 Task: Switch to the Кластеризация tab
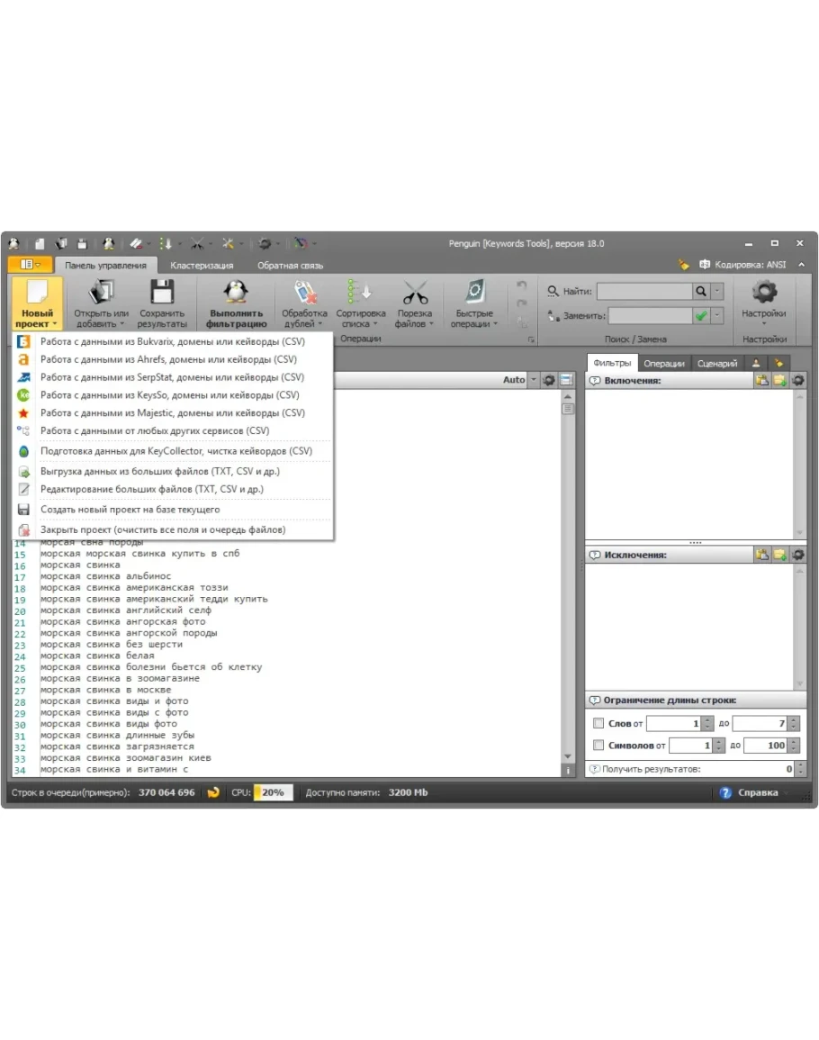202,266
